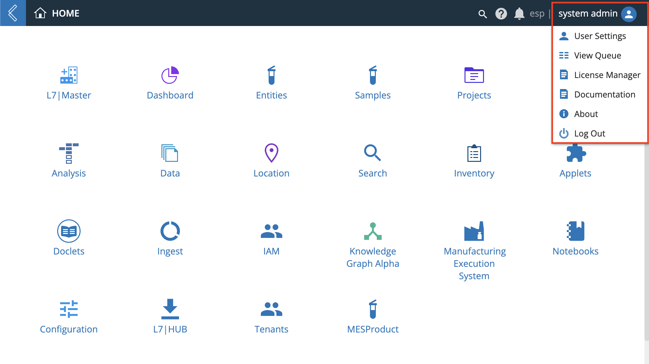The image size is (649, 364).
Task: Click the Samples label
Action: [373, 95]
